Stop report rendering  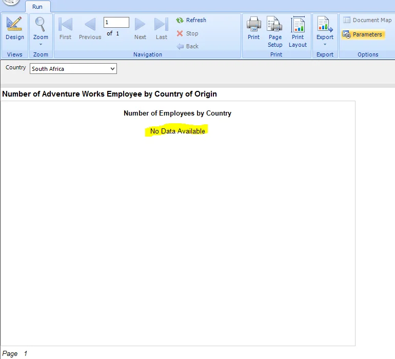[x=187, y=33]
